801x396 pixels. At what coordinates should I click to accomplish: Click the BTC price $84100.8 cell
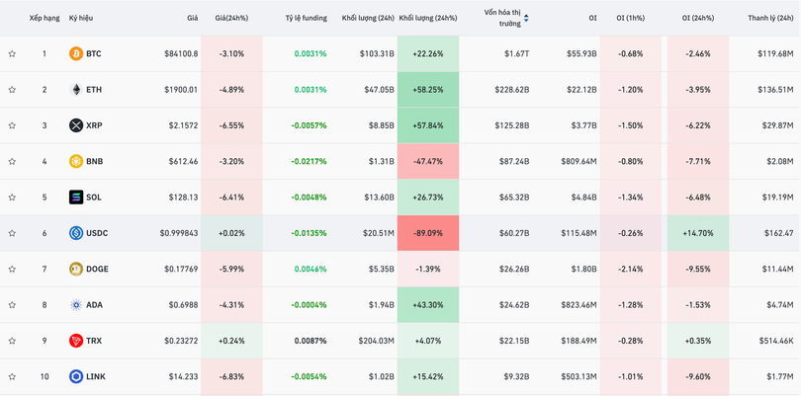181,54
